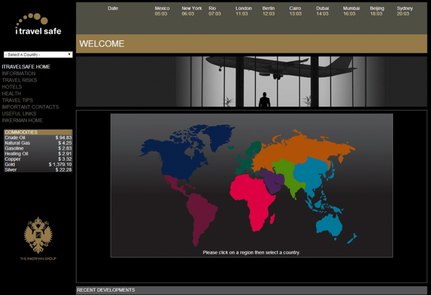This screenshot has height=295, width=431.
Task: Open USEFUL LINKS page
Action: 19,114
